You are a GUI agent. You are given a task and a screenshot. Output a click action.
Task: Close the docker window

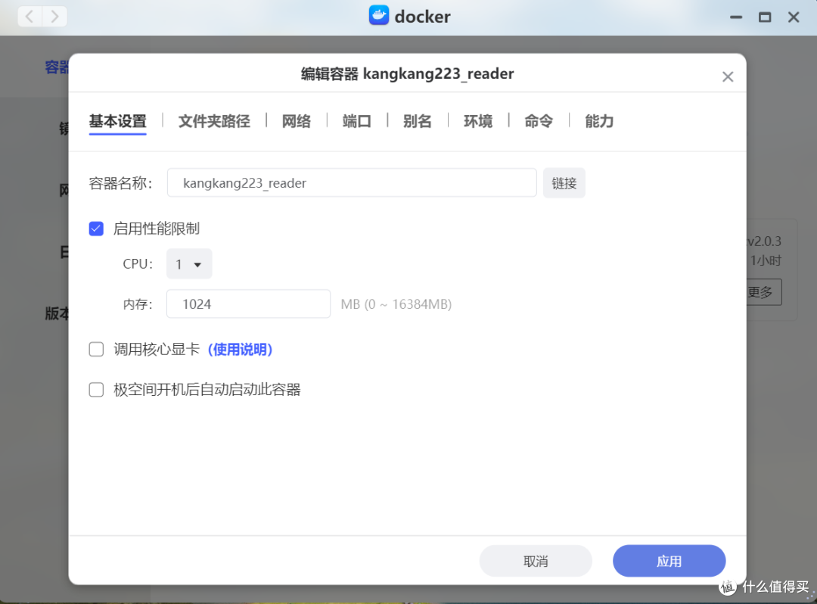pyautogui.click(x=794, y=17)
